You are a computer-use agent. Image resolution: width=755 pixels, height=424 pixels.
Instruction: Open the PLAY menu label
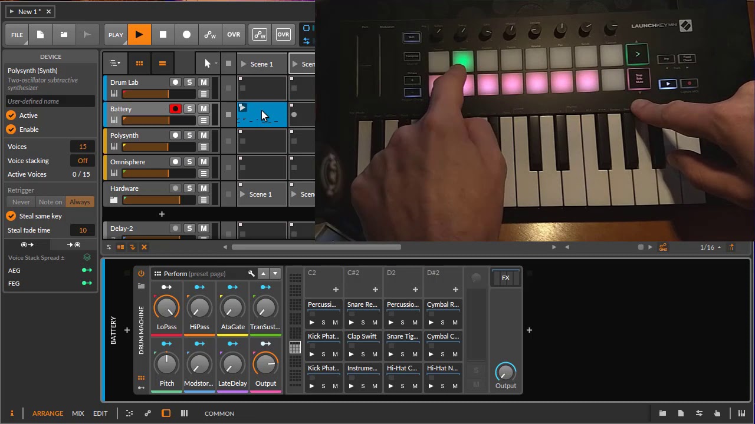coord(116,35)
